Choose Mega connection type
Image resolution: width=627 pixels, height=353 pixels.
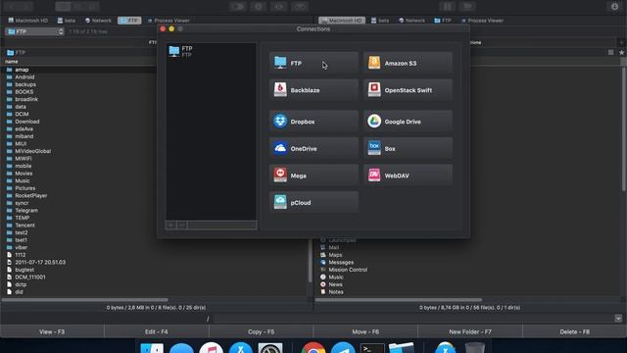(x=313, y=176)
